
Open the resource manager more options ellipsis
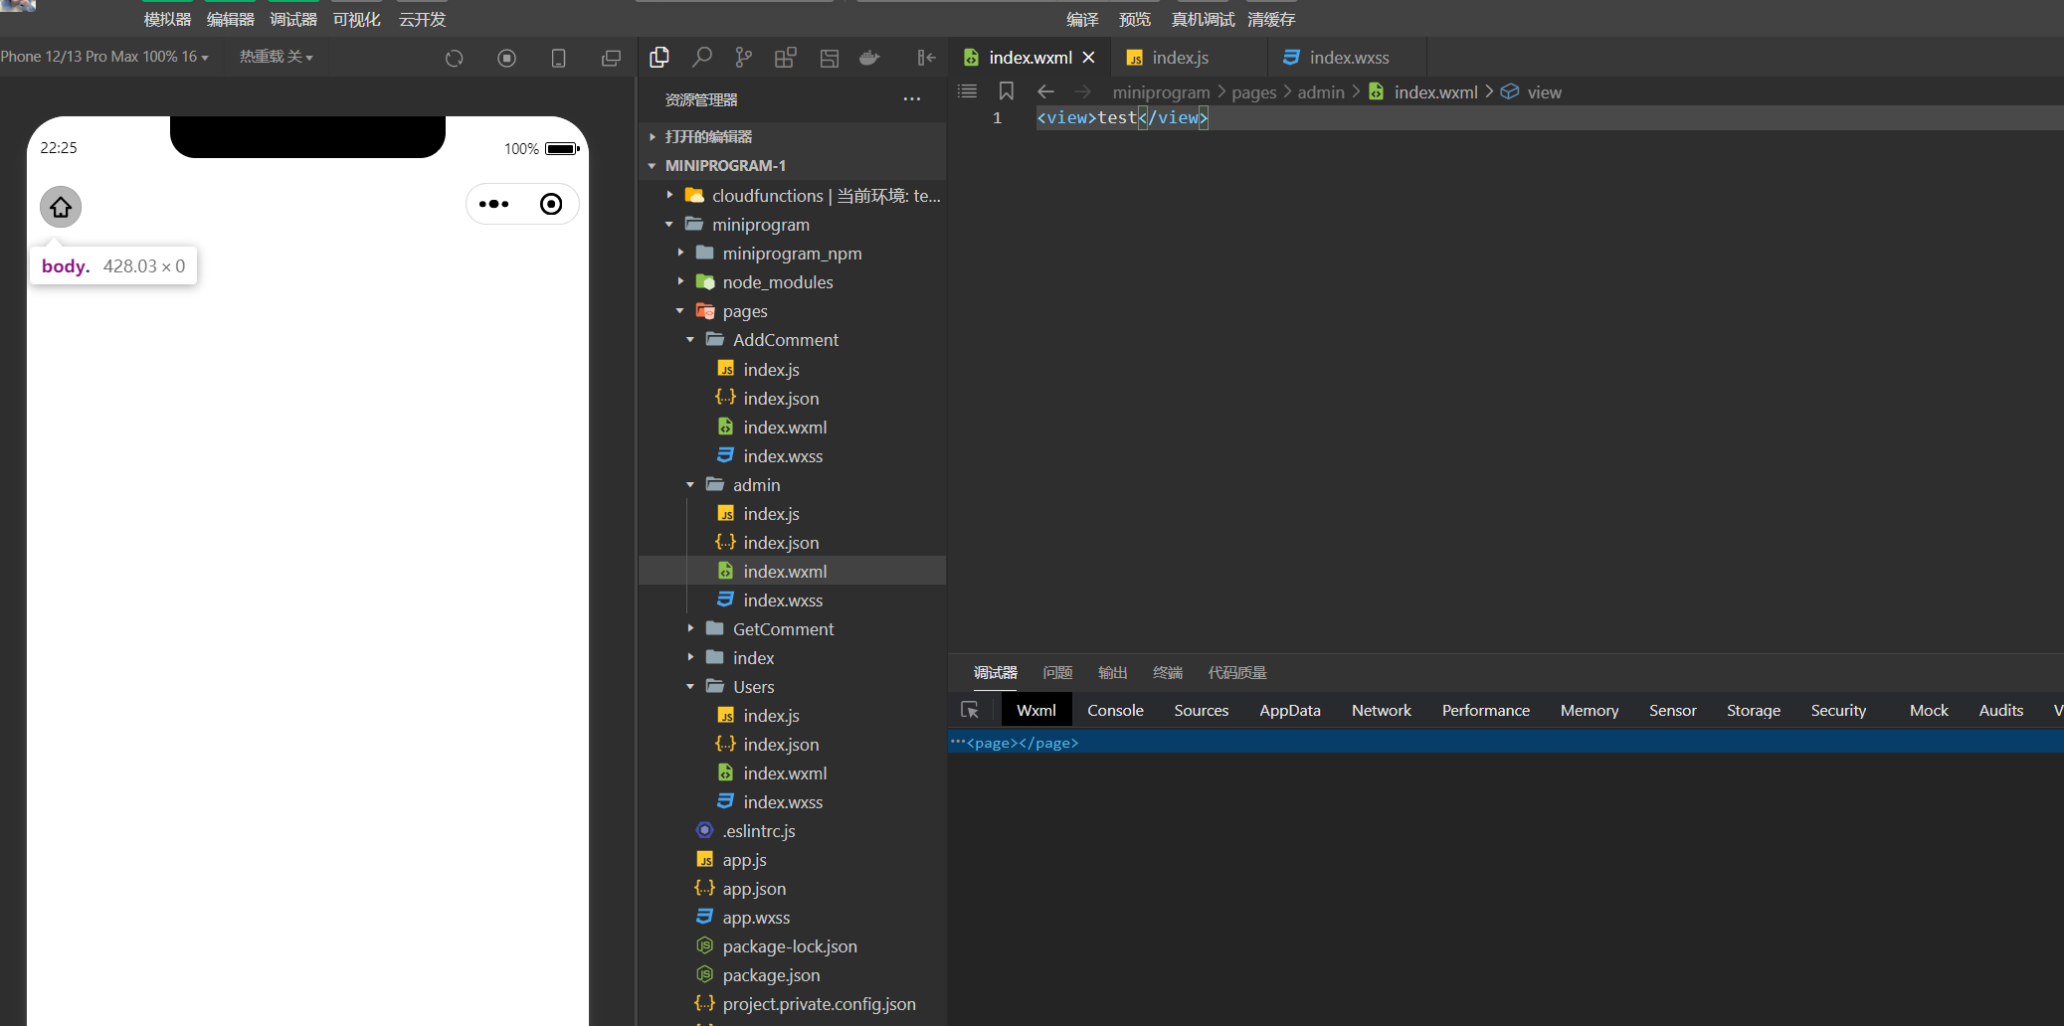click(x=912, y=99)
